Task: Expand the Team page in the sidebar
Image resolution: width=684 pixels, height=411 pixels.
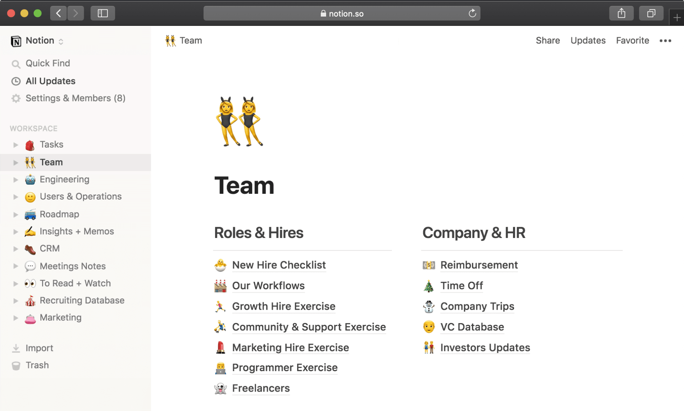Action: pos(15,162)
